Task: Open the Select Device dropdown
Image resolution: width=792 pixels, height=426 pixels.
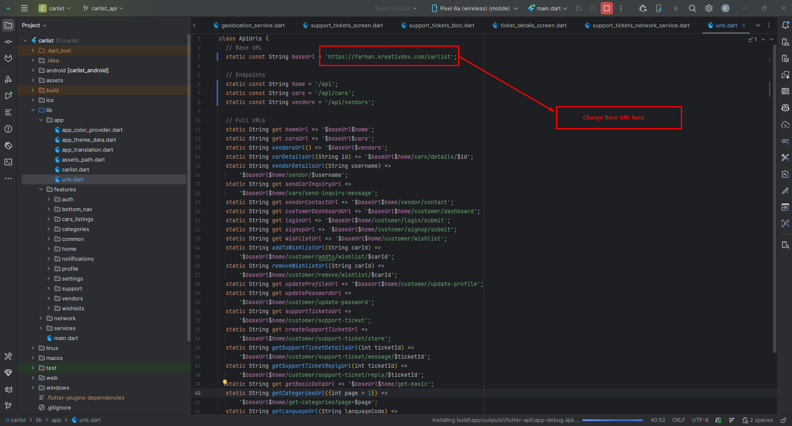Action: click(396, 8)
